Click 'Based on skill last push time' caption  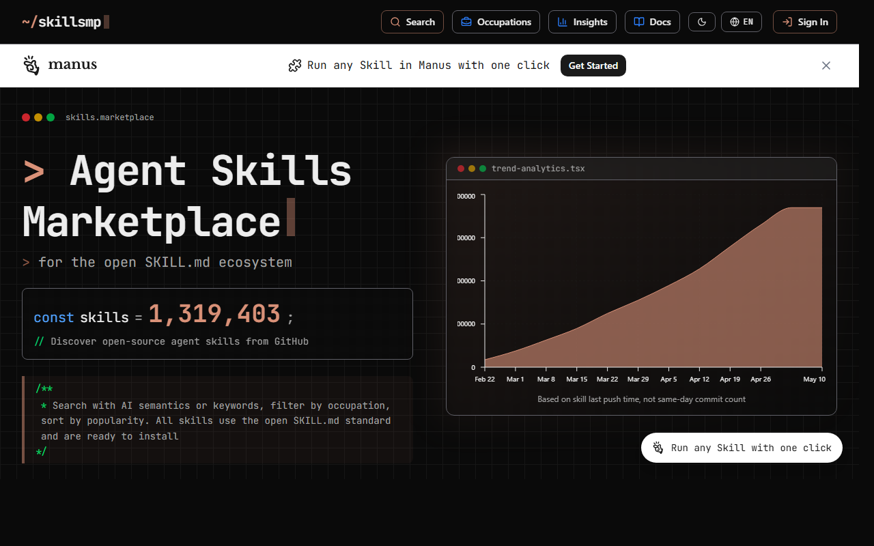point(641,399)
